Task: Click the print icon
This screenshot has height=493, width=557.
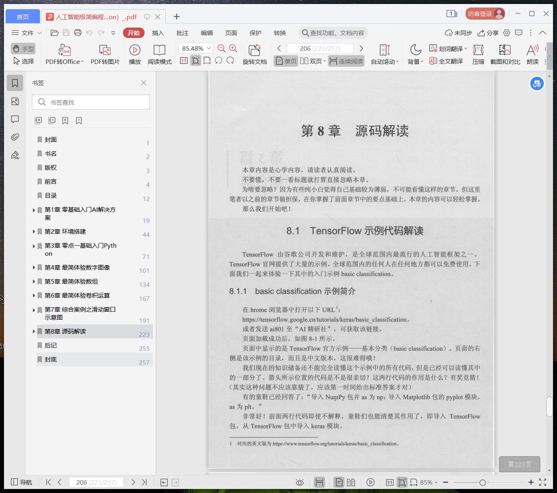Action: coord(78,33)
